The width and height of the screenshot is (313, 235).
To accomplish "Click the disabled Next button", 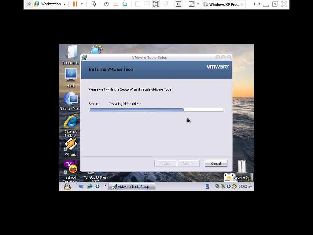I will pyautogui.click(x=188, y=163).
